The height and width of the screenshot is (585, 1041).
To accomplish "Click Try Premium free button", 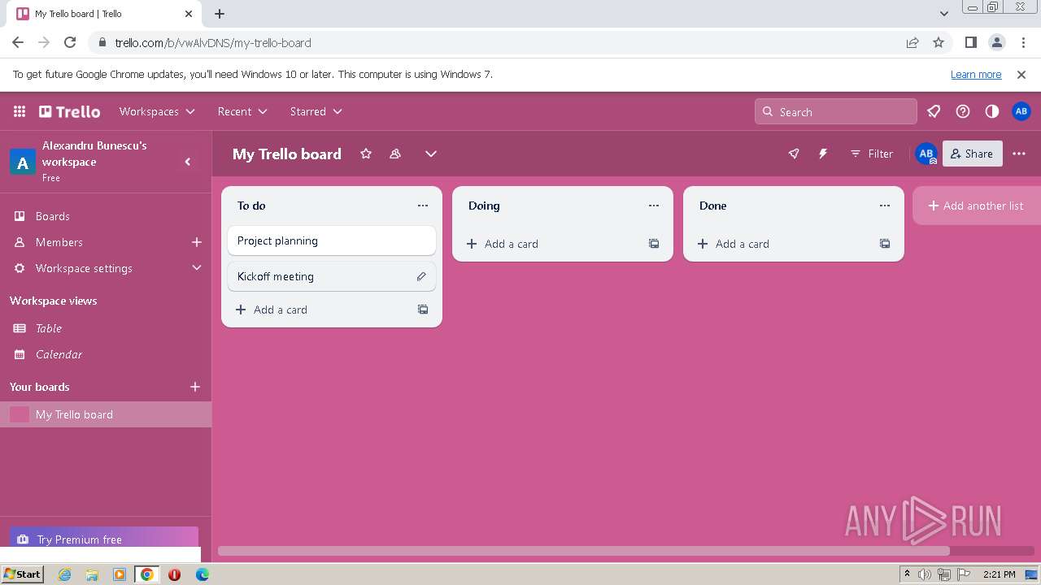I will pos(104,539).
